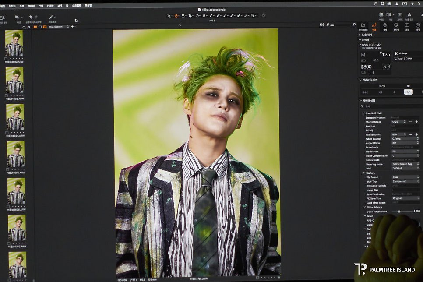423x282 pixels.
Task: Open the Library folder tool tab
Action: click(x=363, y=25)
